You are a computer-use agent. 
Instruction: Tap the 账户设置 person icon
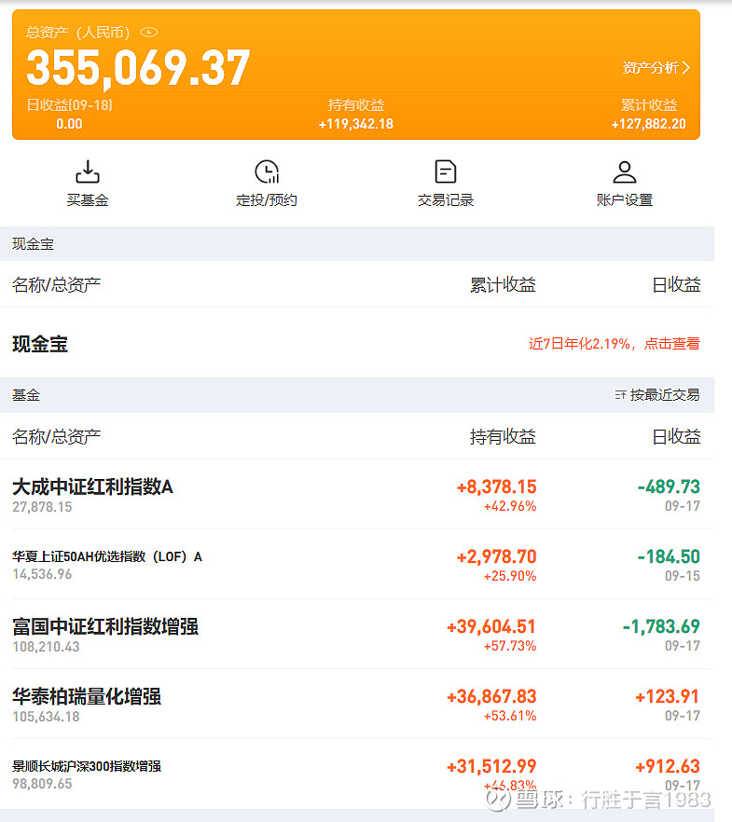625,171
